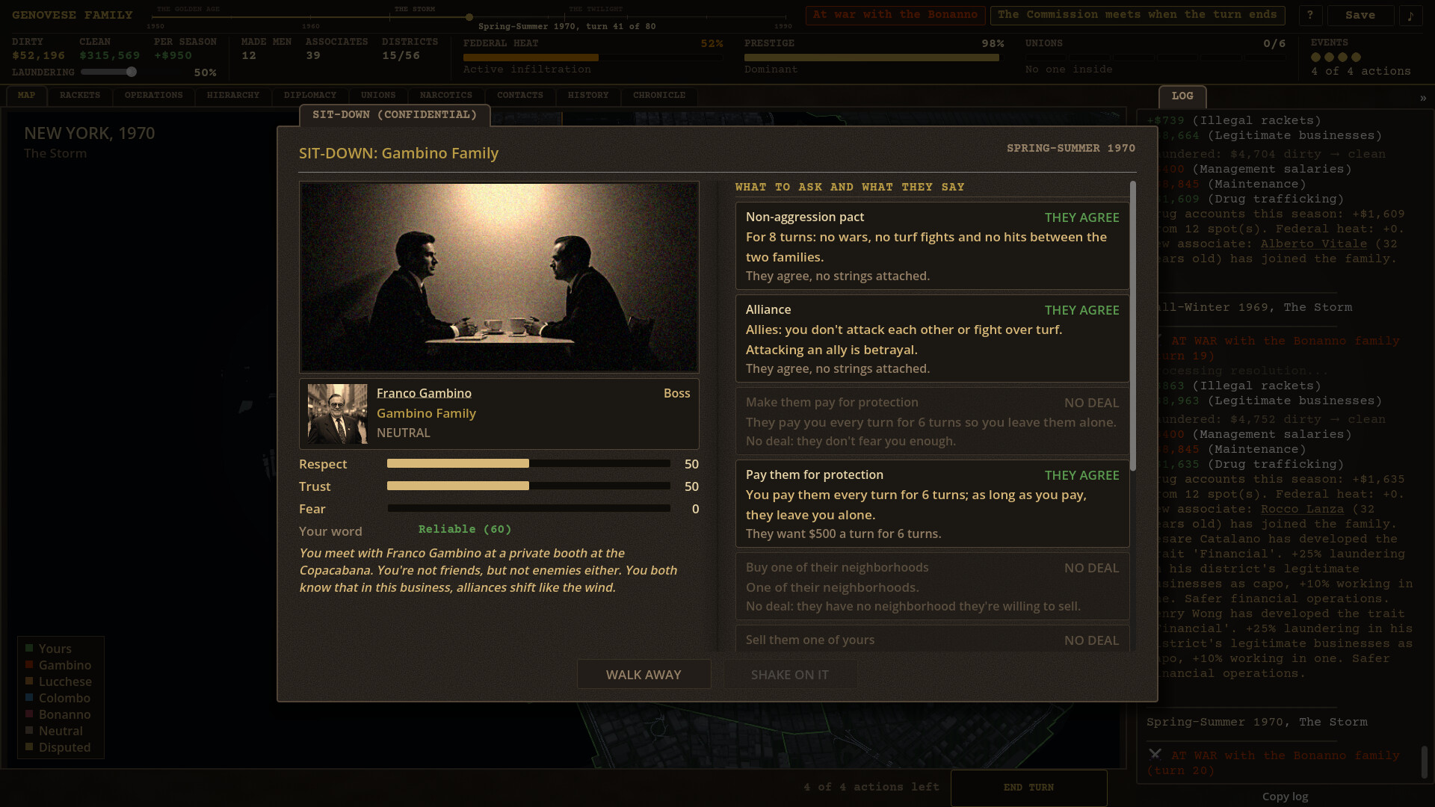Viewport: 1435px width, 807px height.
Task: Select the Alliance proposal option
Action: (x=932, y=338)
